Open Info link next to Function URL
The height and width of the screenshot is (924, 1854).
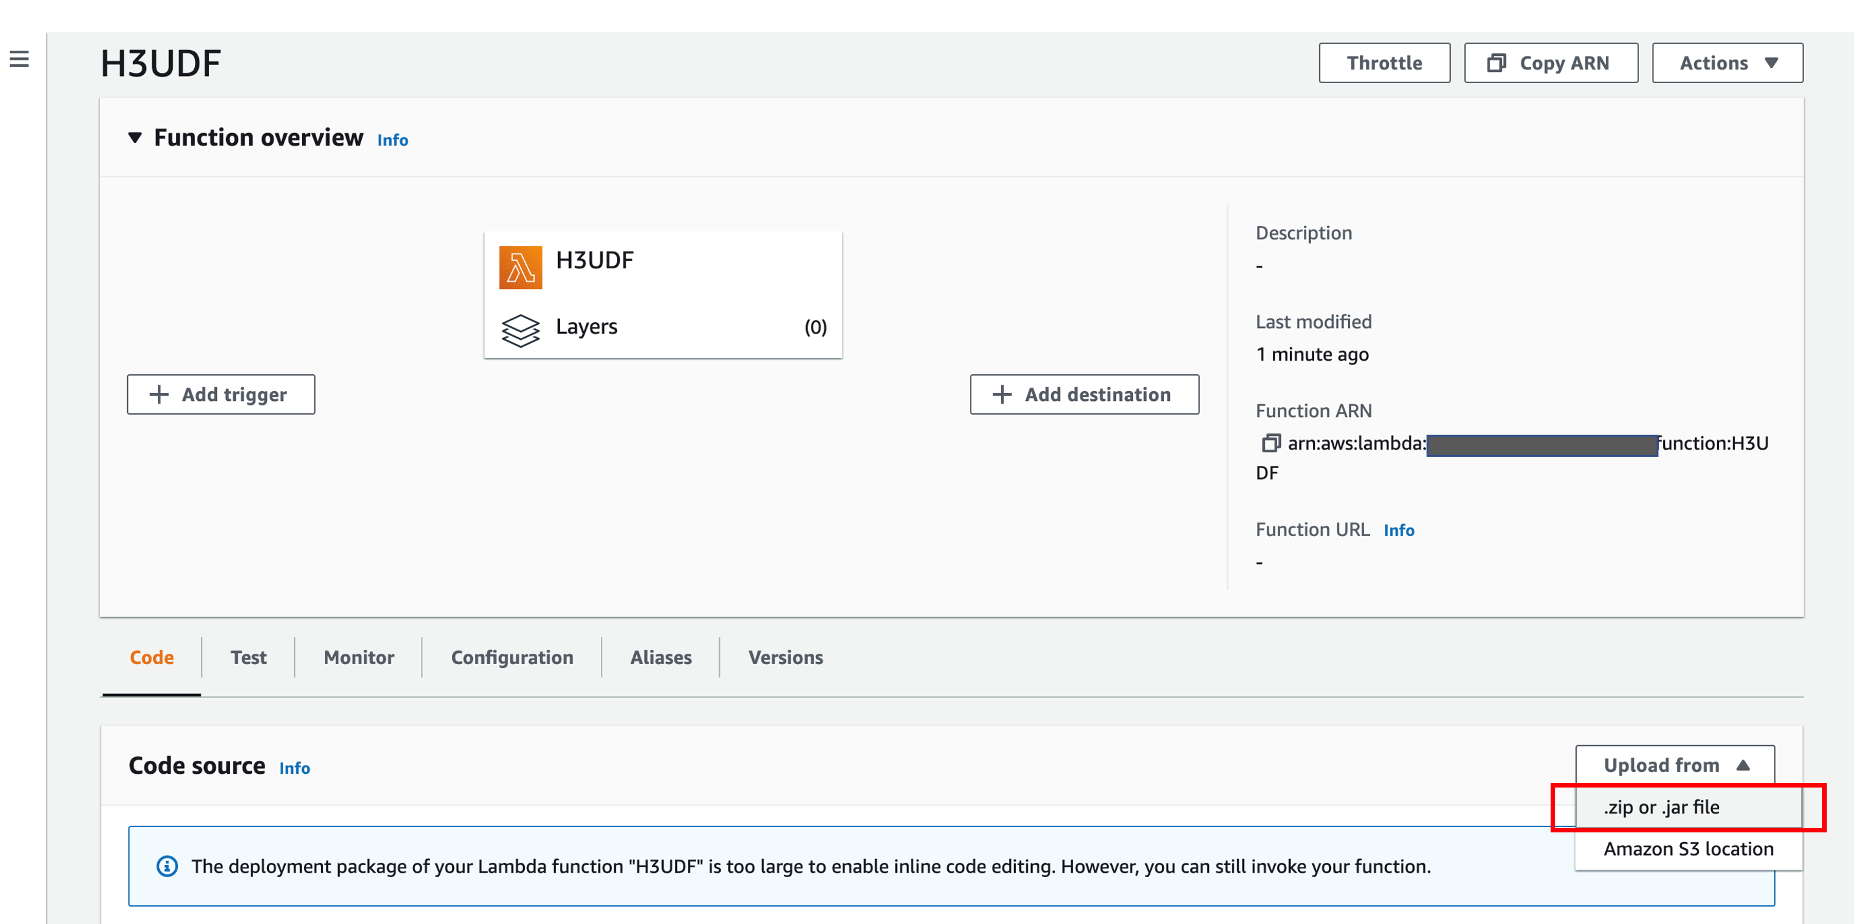[x=1399, y=530]
